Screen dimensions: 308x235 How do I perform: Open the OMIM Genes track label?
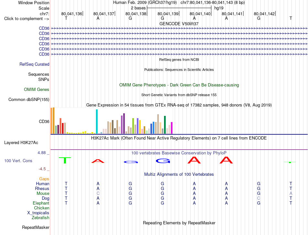[37, 89]
